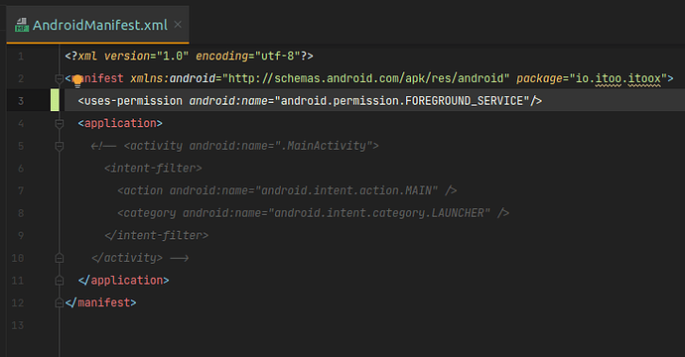Click the android.intent.category.LAUNCHER value
This screenshot has height=357, width=685.
379,213
